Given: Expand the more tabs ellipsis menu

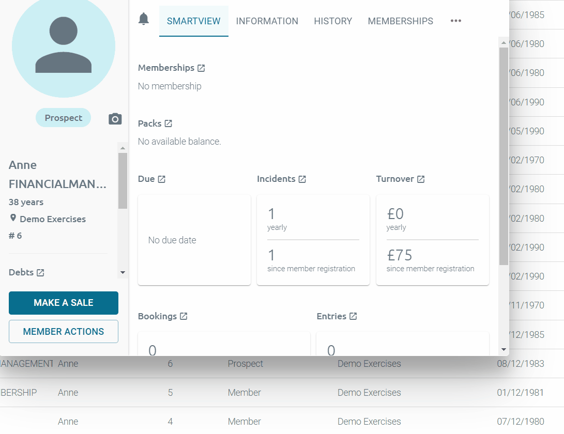Looking at the screenshot, I should point(455,21).
